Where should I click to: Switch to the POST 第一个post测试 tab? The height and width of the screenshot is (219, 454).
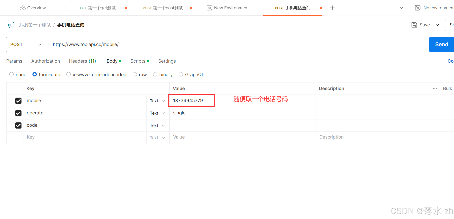tap(163, 8)
